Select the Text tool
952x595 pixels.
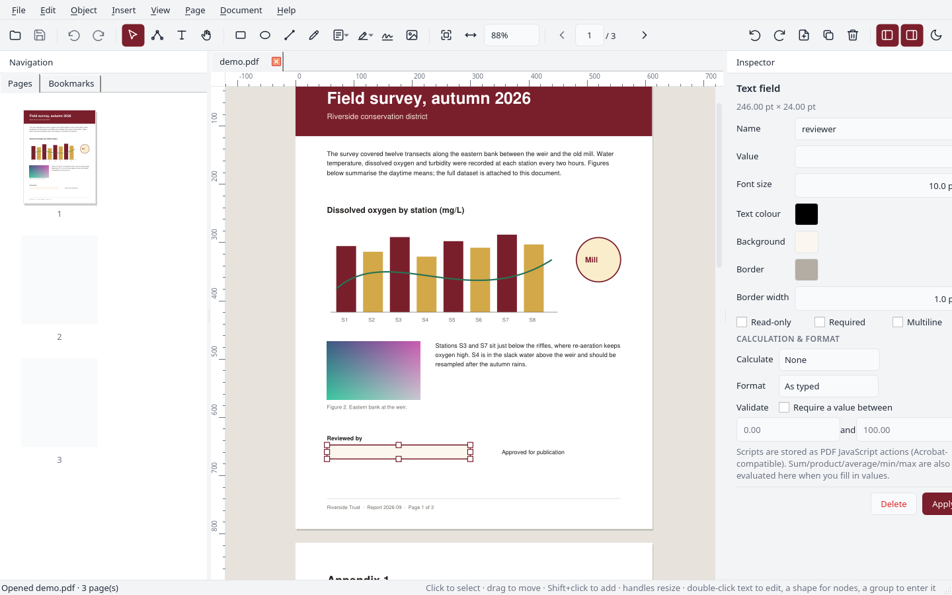182,35
